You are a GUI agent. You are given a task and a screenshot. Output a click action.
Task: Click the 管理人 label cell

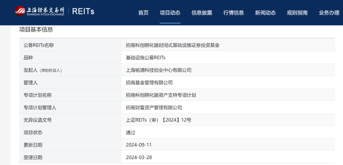(x=70, y=82)
